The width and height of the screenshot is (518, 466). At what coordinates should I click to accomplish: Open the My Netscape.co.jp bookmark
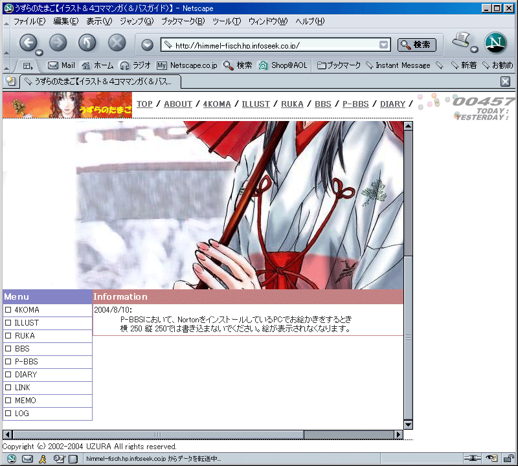point(187,65)
